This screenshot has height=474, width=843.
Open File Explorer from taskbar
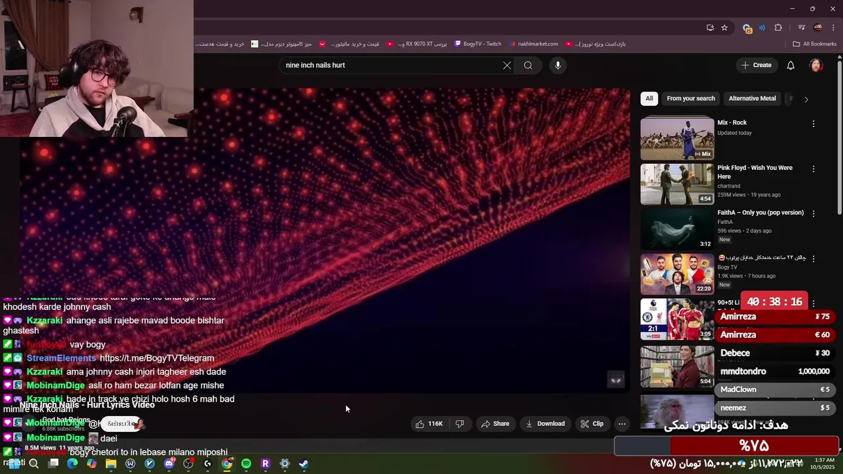(x=111, y=463)
